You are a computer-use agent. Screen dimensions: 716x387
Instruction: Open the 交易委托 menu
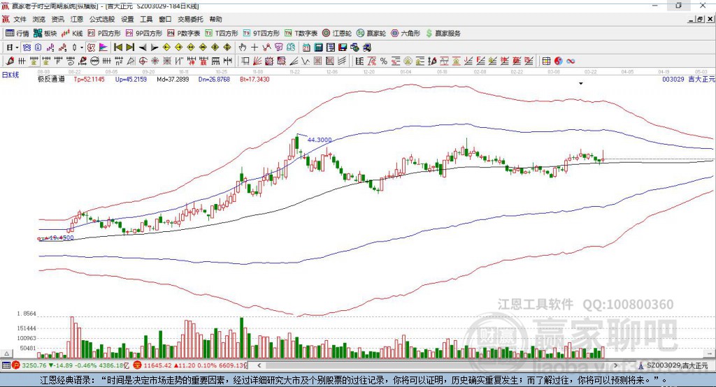click(x=190, y=19)
